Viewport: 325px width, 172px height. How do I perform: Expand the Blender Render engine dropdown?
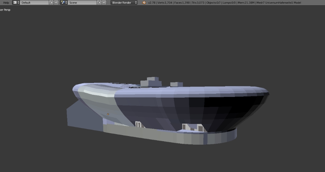124,3
